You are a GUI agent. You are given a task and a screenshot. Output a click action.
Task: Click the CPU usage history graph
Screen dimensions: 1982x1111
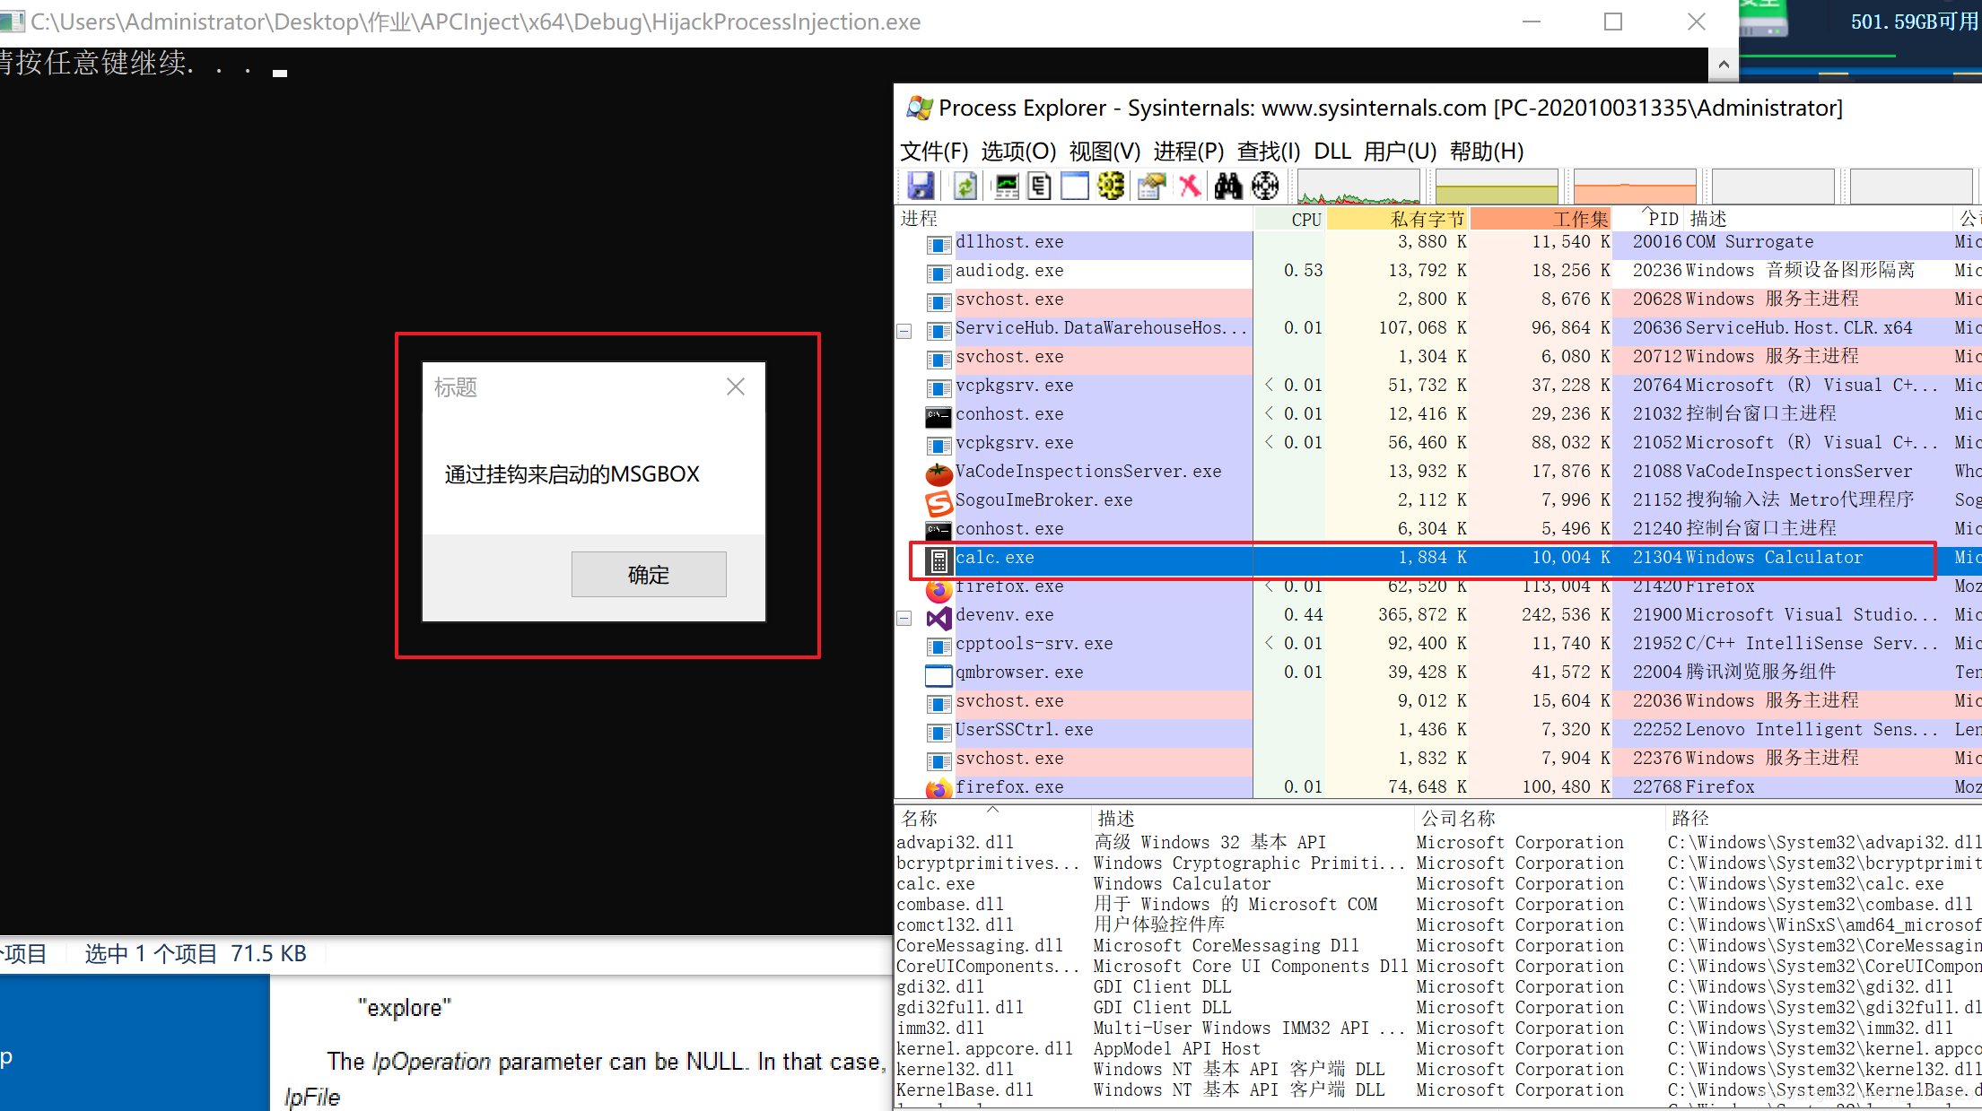click(x=1358, y=187)
